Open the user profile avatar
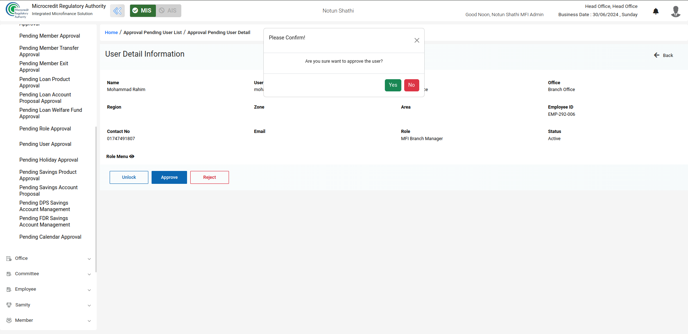 point(675,11)
